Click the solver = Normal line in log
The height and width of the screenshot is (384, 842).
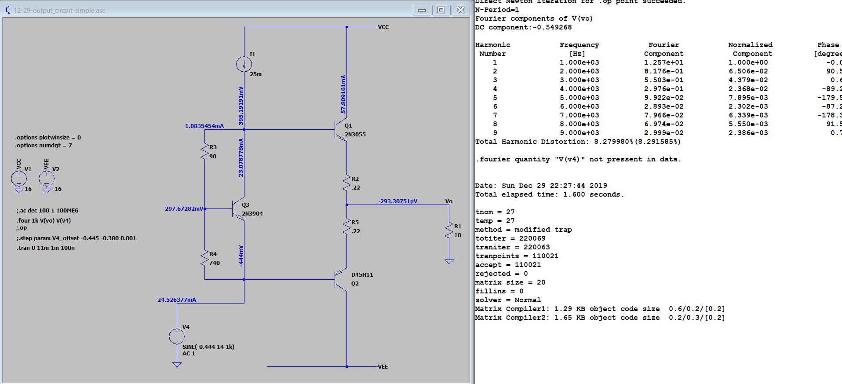click(508, 300)
